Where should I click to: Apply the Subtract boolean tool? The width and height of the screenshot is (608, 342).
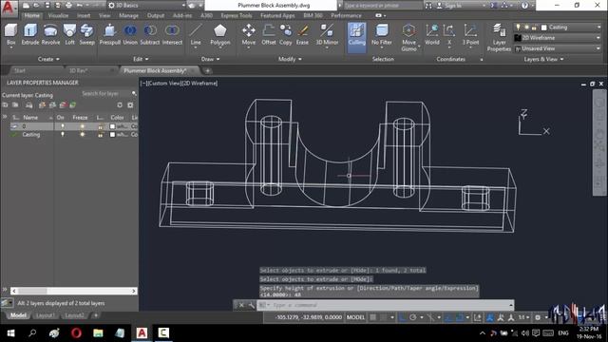[x=150, y=34]
